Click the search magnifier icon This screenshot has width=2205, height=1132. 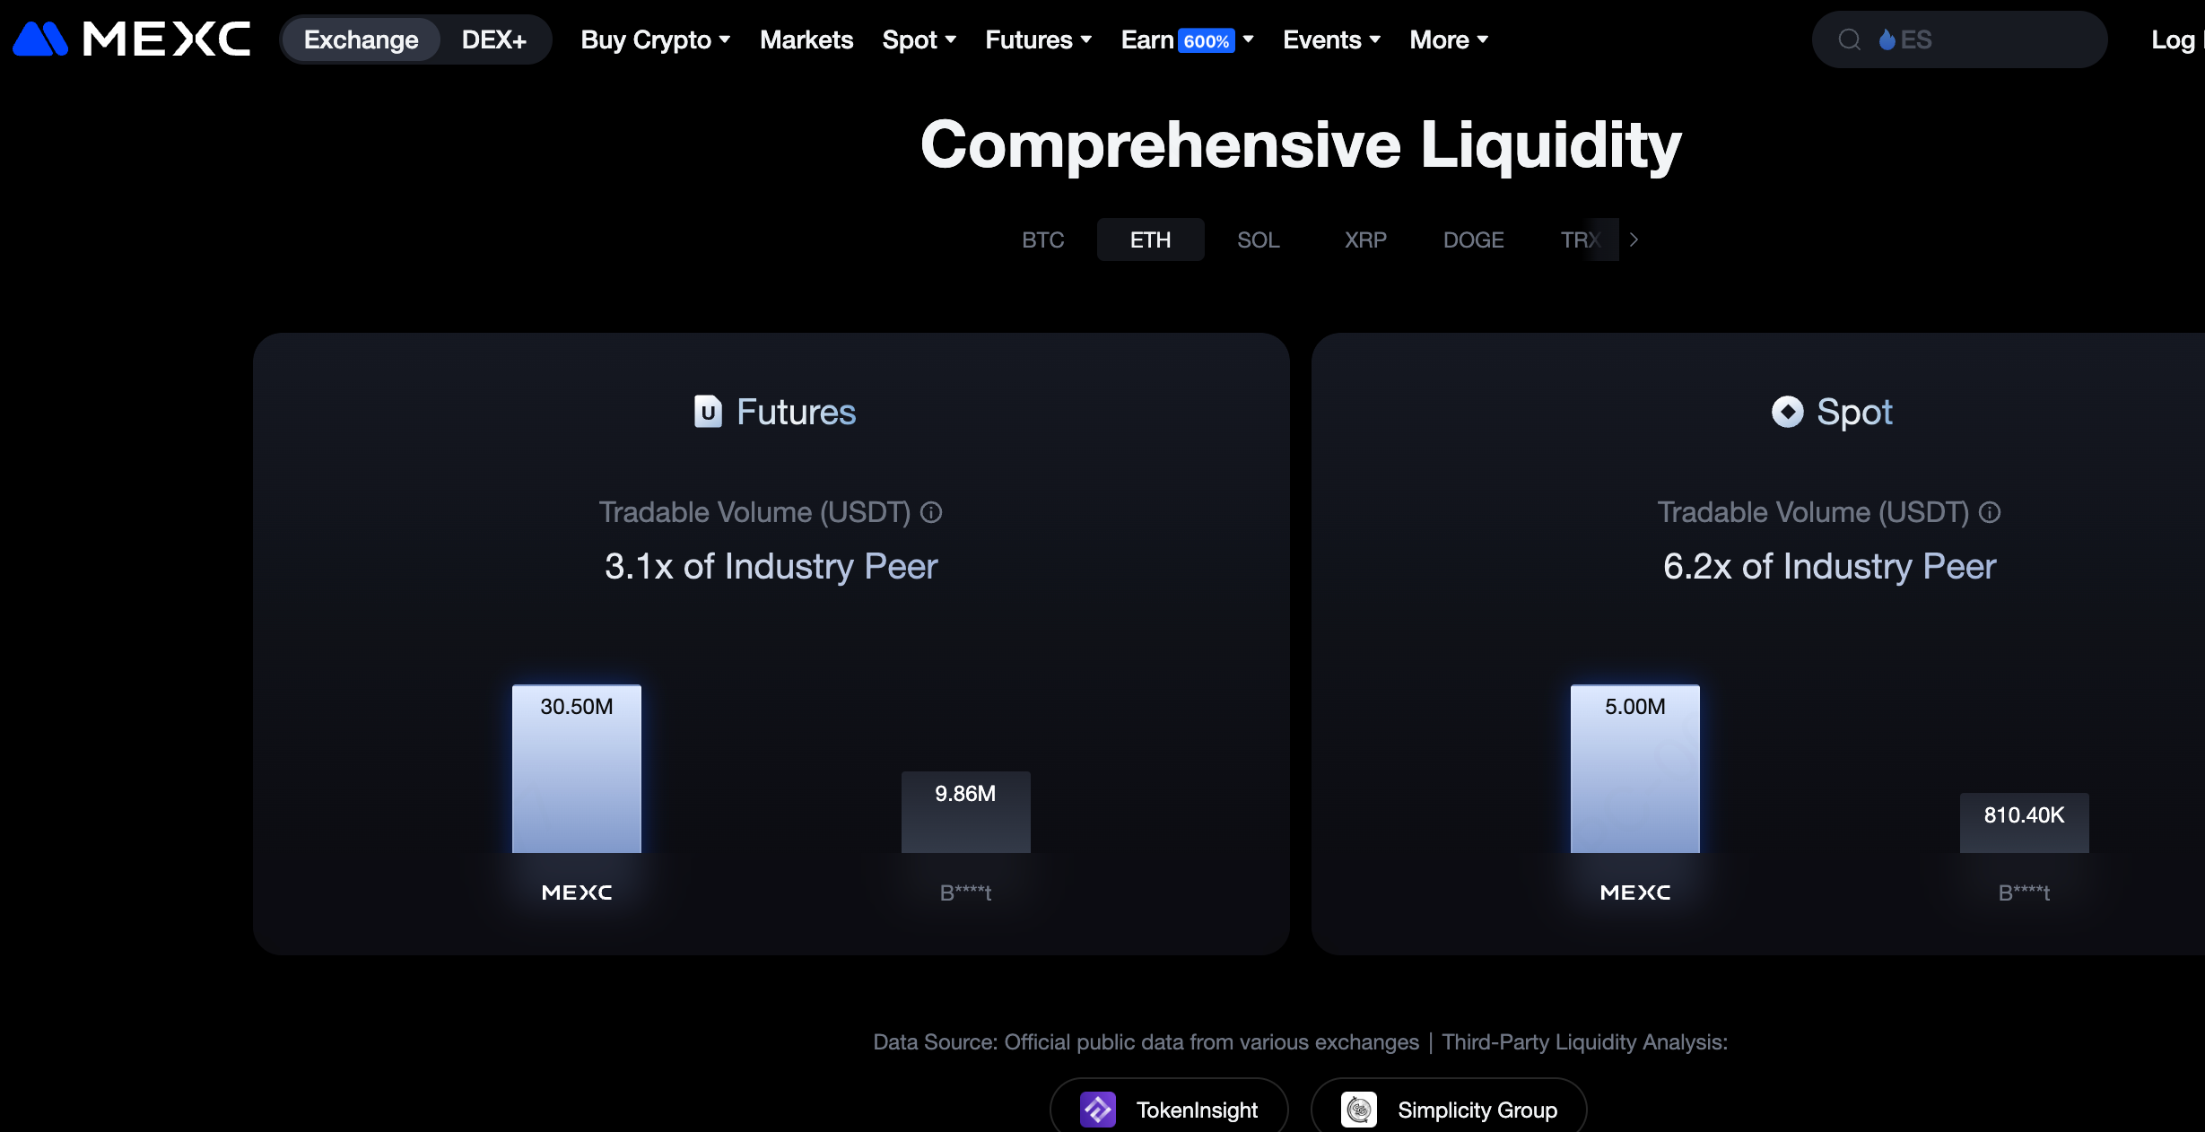click(x=1849, y=39)
